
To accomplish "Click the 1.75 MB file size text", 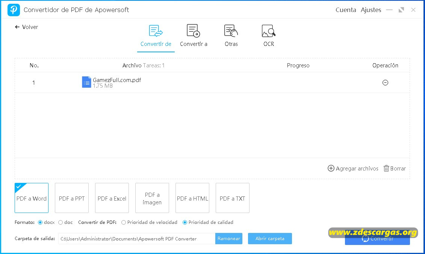I will point(103,86).
